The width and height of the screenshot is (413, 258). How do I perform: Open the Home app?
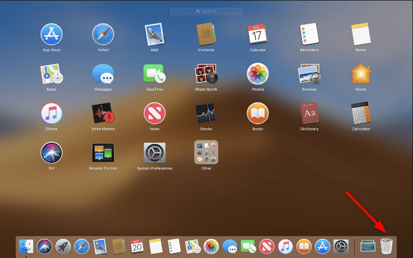point(360,74)
